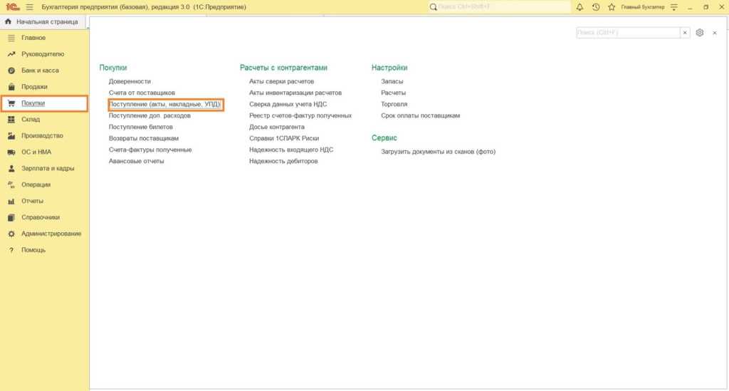Screen dimensions: 729x391
Task: Open the history clock icon
Action: coord(596,7)
